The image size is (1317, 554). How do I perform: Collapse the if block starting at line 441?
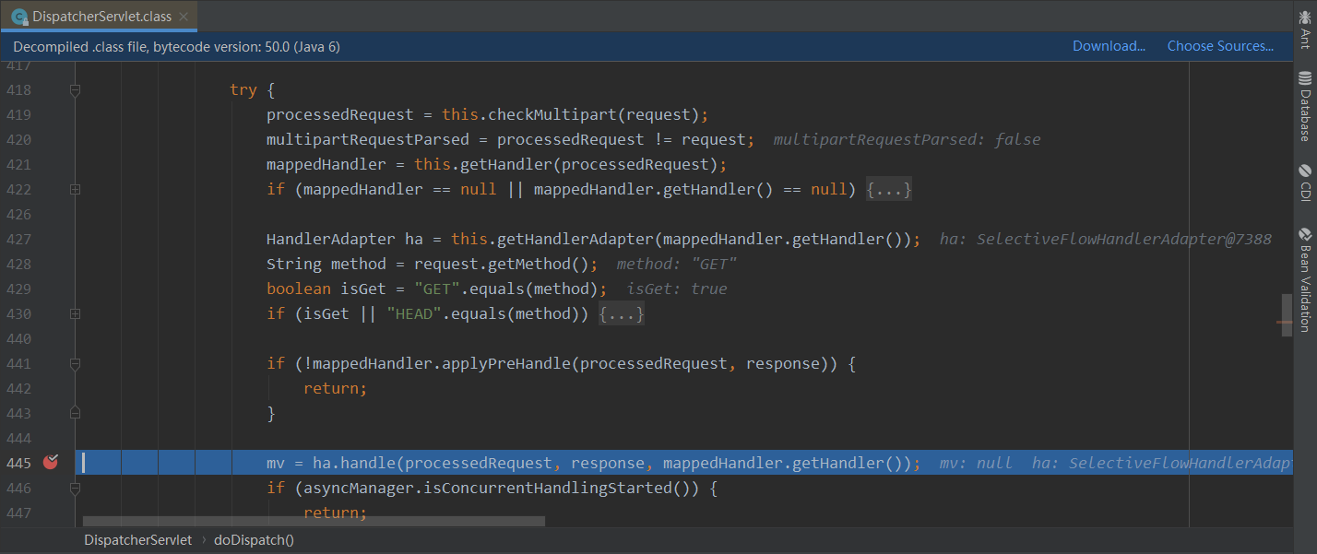click(x=75, y=364)
